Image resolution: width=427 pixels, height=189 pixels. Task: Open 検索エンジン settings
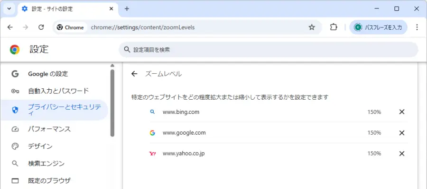point(55,163)
